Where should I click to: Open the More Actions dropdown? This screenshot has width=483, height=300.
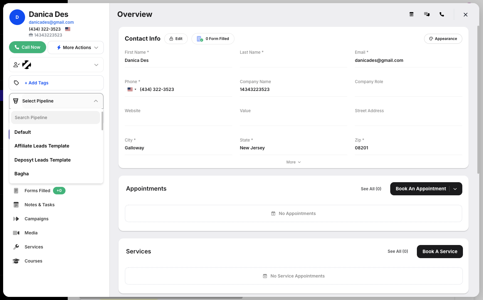click(76, 47)
